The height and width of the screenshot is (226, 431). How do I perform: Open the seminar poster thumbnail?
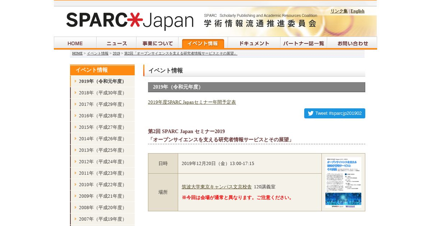[343, 182]
